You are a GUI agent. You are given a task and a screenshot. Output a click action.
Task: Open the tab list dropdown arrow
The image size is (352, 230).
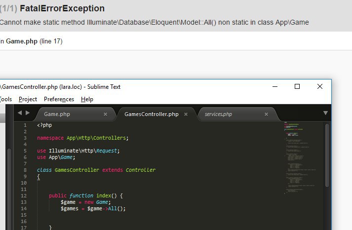point(325,113)
